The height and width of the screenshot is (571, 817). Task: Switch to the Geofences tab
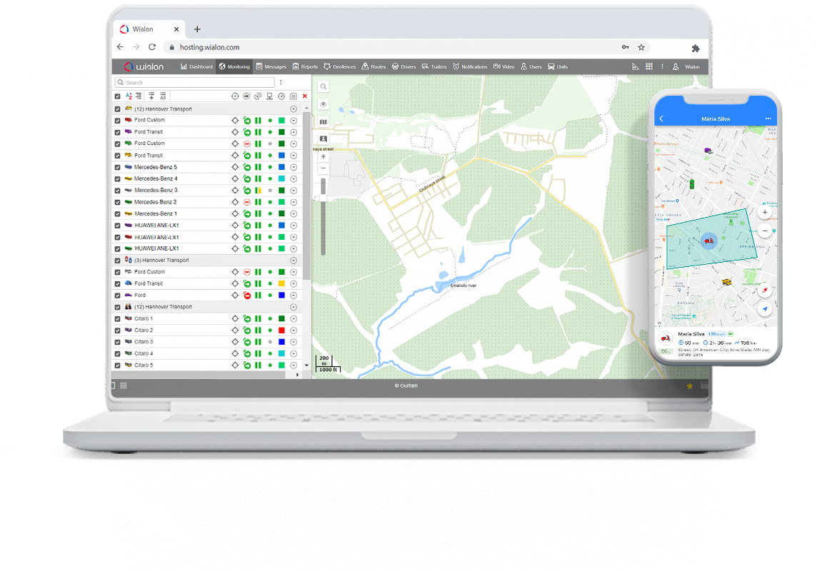click(339, 66)
